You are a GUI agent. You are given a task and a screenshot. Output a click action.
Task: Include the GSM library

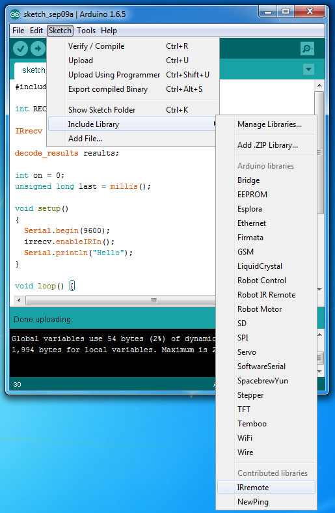[x=266, y=252]
